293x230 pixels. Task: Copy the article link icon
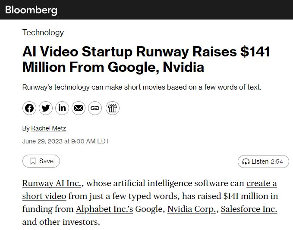tap(95, 108)
